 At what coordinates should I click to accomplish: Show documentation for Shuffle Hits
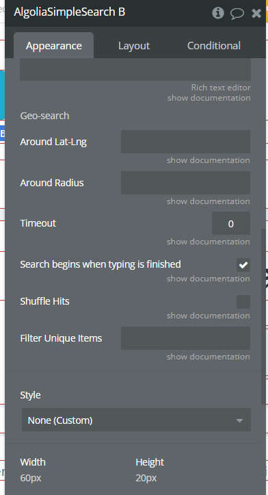pyautogui.click(x=208, y=316)
